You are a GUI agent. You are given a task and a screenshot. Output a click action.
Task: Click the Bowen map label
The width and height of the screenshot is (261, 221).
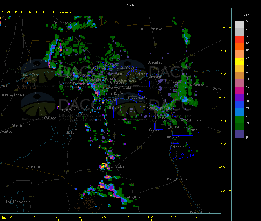[x=193, y=130]
